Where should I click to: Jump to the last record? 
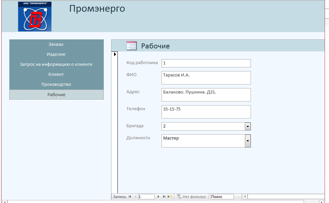tap(164, 197)
